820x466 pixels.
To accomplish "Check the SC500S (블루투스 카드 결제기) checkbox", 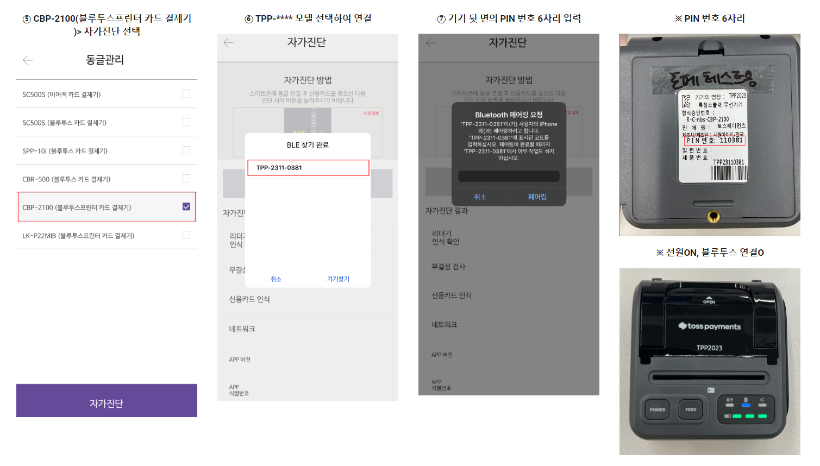I will pos(186,122).
